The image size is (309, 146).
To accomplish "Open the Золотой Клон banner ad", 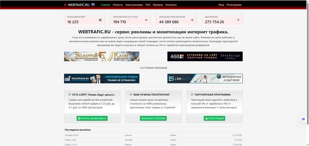I will [102, 56].
